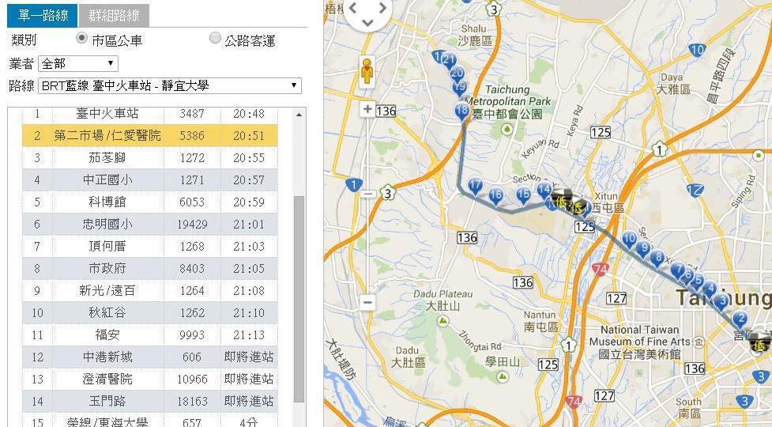Select stop marker 18 near Metropolitan Park
Screen dimensions: 772x427
click(462, 111)
